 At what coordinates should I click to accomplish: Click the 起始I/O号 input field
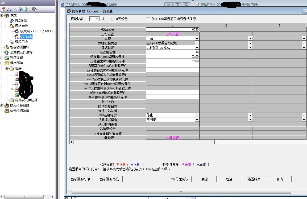(172, 30)
